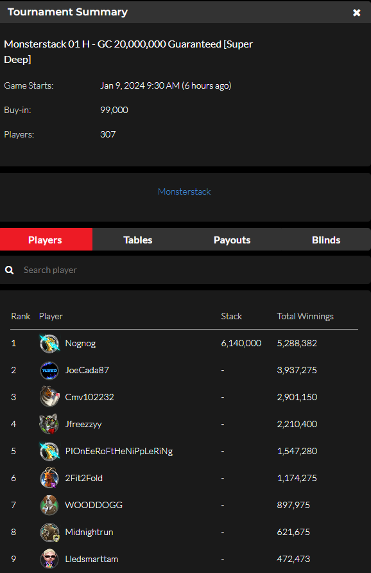Click winnings value 2,210,400

click(x=297, y=424)
